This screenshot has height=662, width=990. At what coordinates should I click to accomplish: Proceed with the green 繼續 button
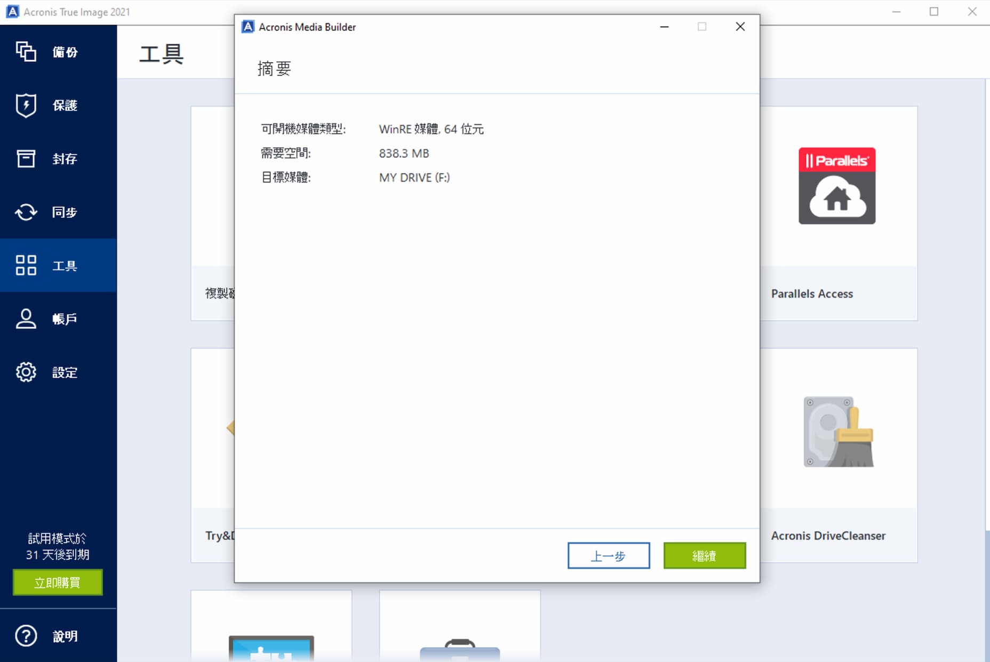705,556
